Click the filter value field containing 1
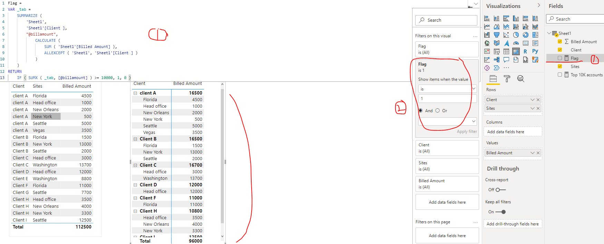This screenshot has height=244, width=604. 447,98
